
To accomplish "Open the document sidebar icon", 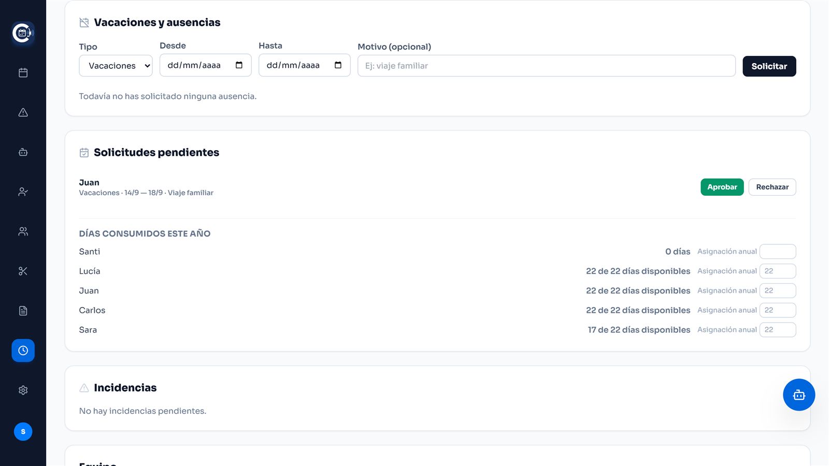I will 23,311.
